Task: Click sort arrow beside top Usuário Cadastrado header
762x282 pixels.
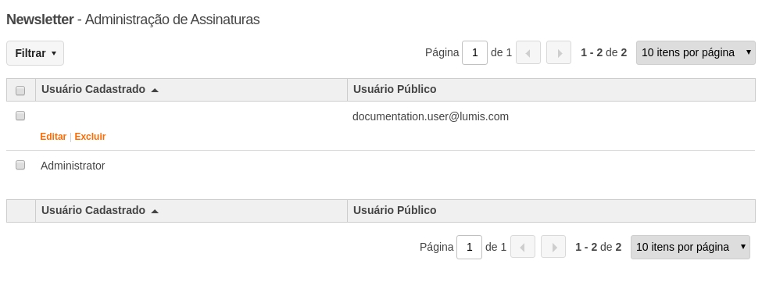Action: 155,90
